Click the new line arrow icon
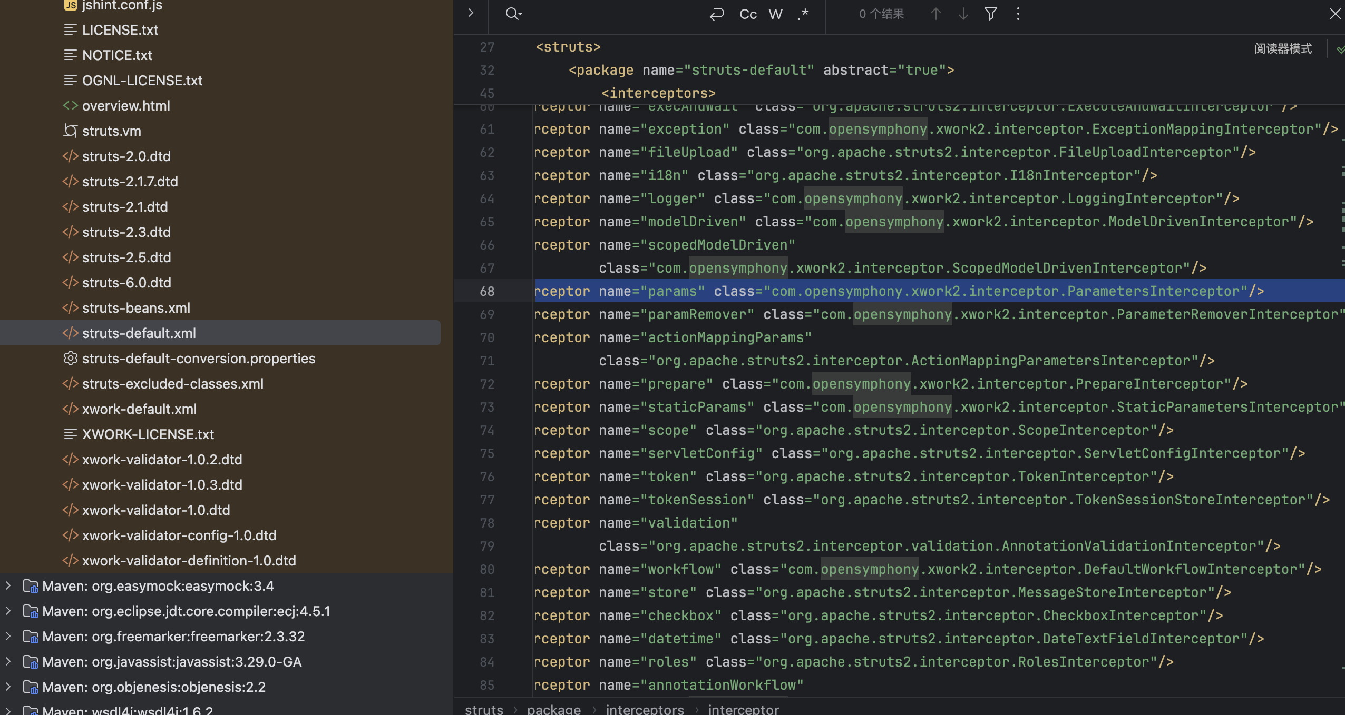The image size is (1345, 715). (x=717, y=14)
